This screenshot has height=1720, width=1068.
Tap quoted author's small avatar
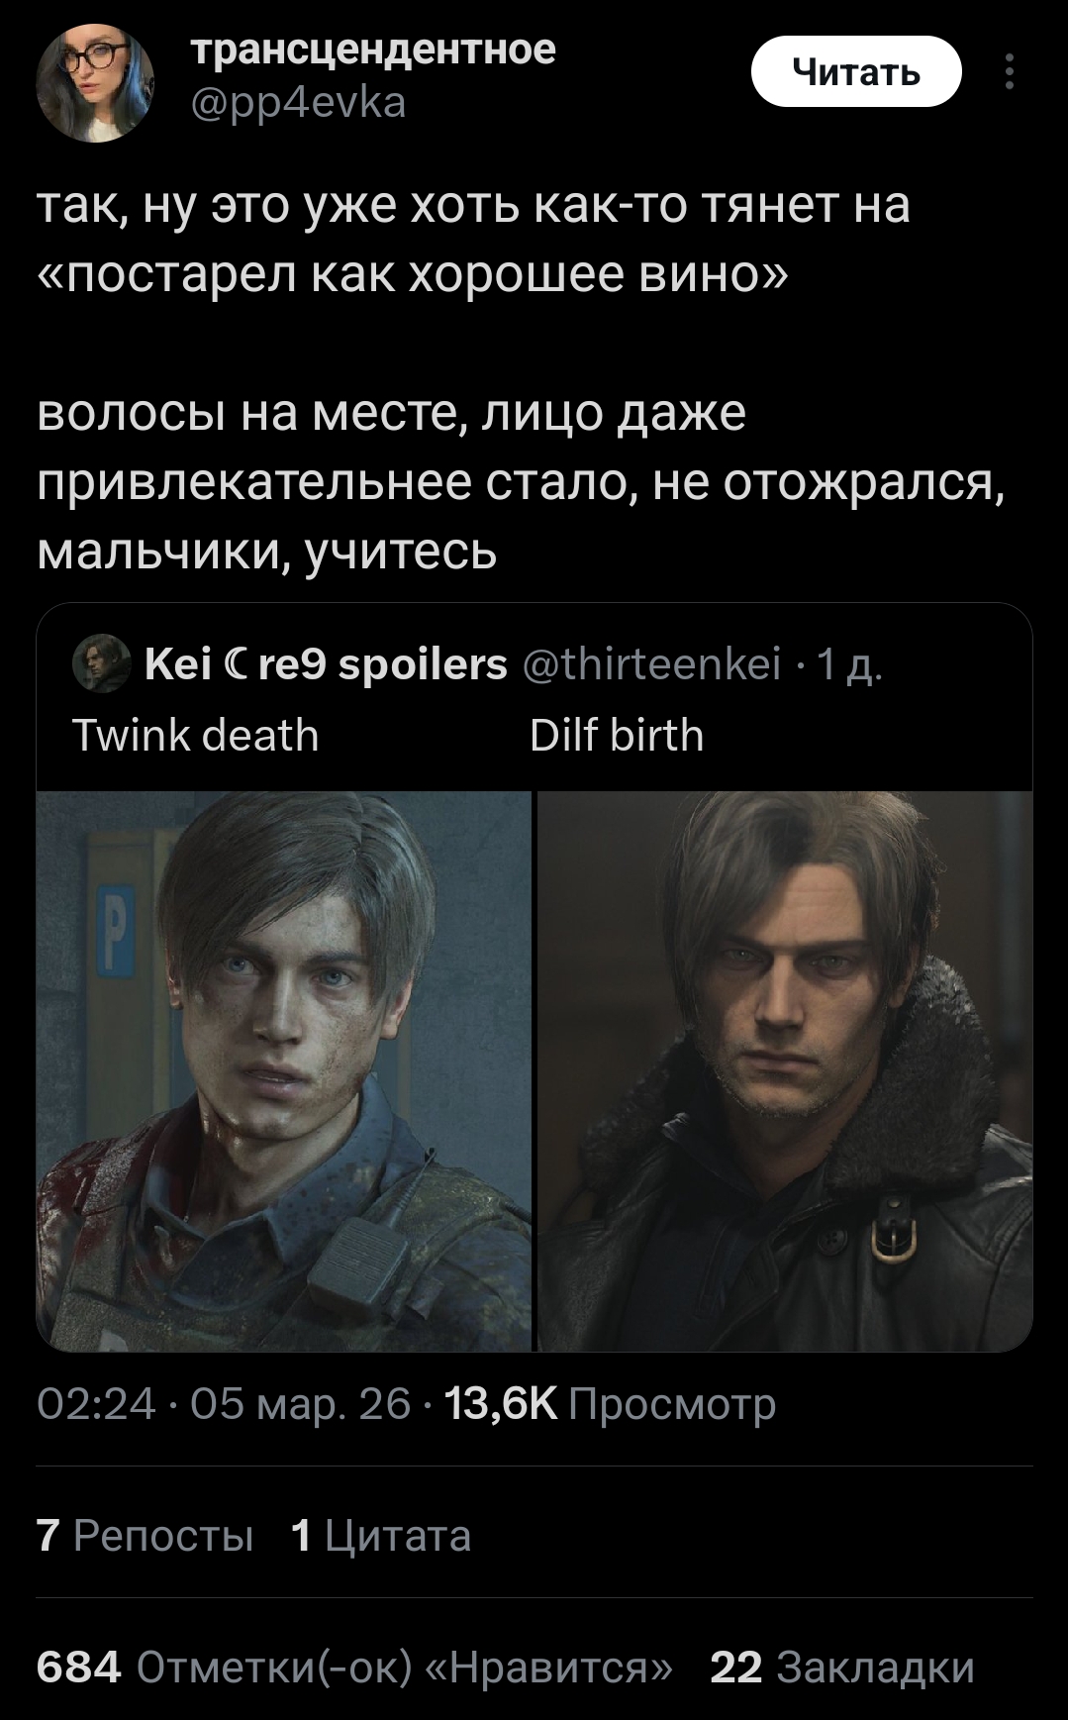(102, 664)
